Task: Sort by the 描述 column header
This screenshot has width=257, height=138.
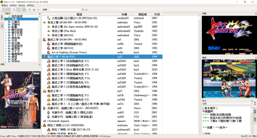Action: 79,14
